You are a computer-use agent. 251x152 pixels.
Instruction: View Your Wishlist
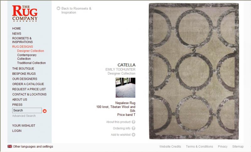pos(24,126)
